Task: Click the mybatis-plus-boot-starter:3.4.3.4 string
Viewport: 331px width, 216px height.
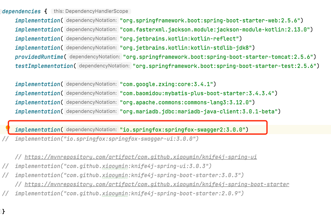Action: [x=197, y=93]
